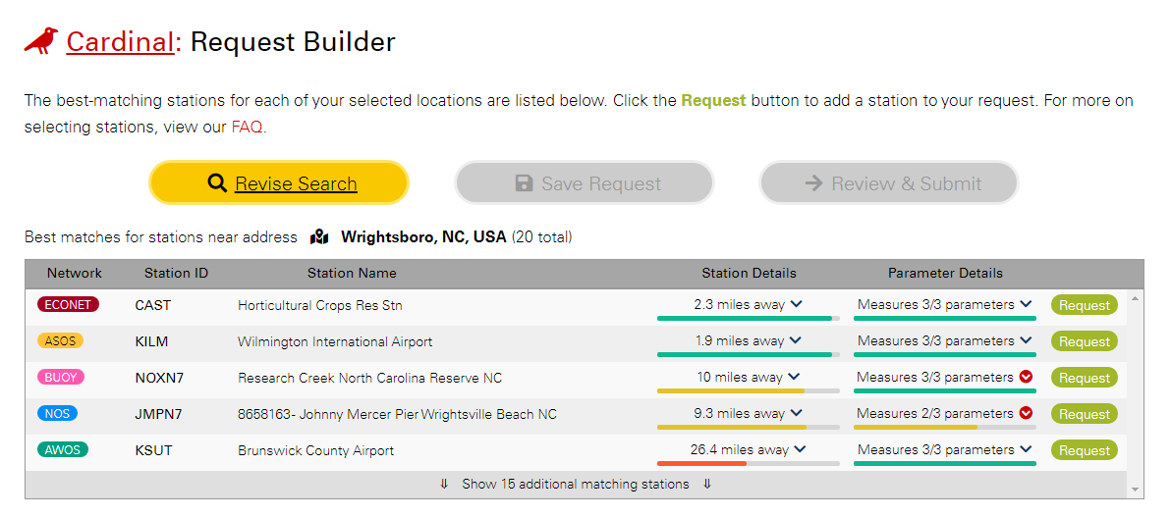Click the Revise Search button
The width and height of the screenshot is (1171, 517).
279,182
